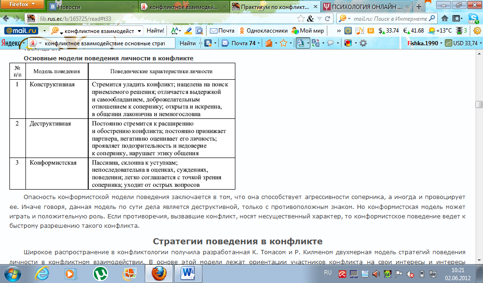Open Mail.ru toolbar settings gear

(477, 31)
